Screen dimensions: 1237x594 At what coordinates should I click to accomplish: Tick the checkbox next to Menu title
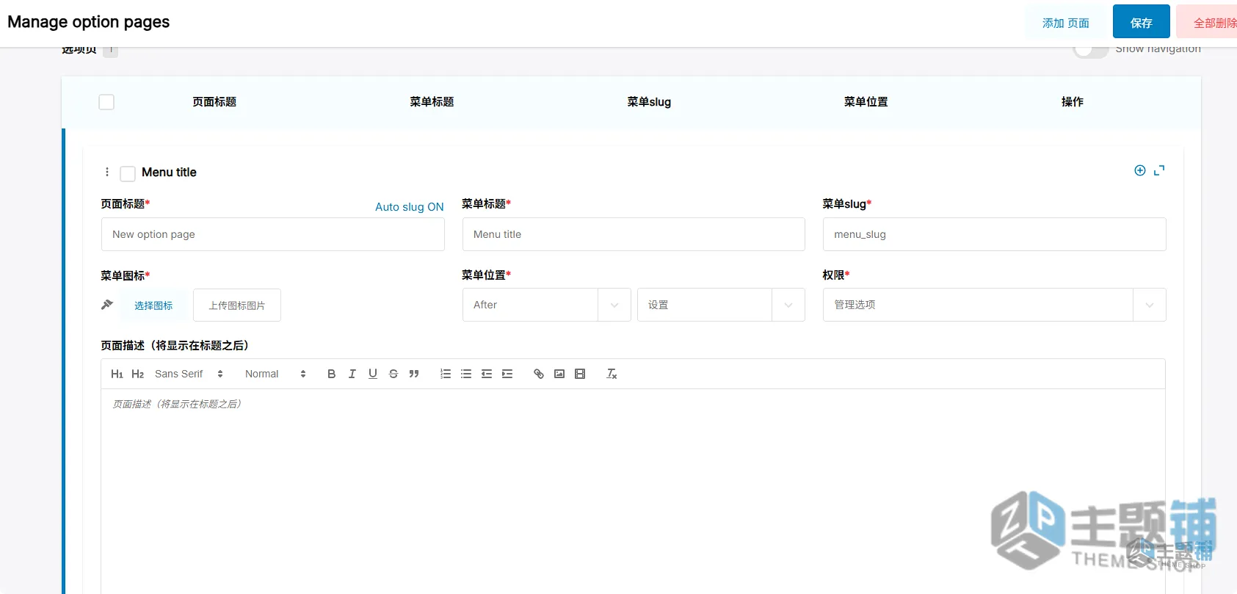pos(128,173)
